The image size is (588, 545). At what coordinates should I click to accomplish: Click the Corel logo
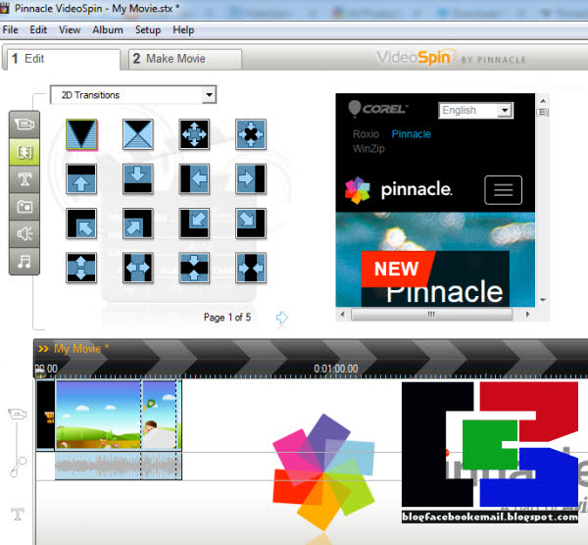coord(377,109)
